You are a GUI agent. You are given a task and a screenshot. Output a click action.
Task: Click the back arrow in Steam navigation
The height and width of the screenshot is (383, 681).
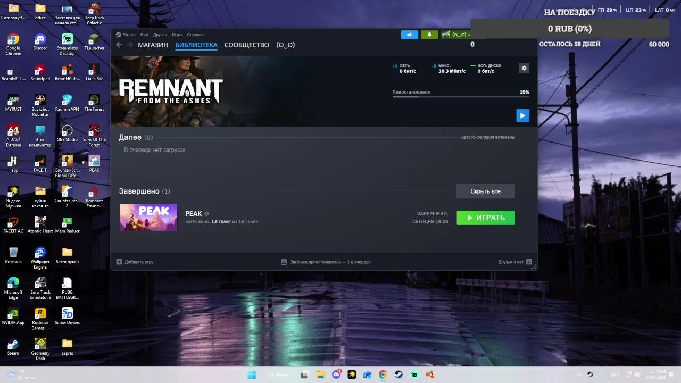coord(119,45)
